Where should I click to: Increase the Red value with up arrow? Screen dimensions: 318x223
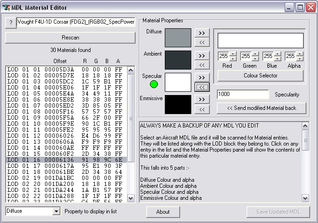[x=233, y=54]
